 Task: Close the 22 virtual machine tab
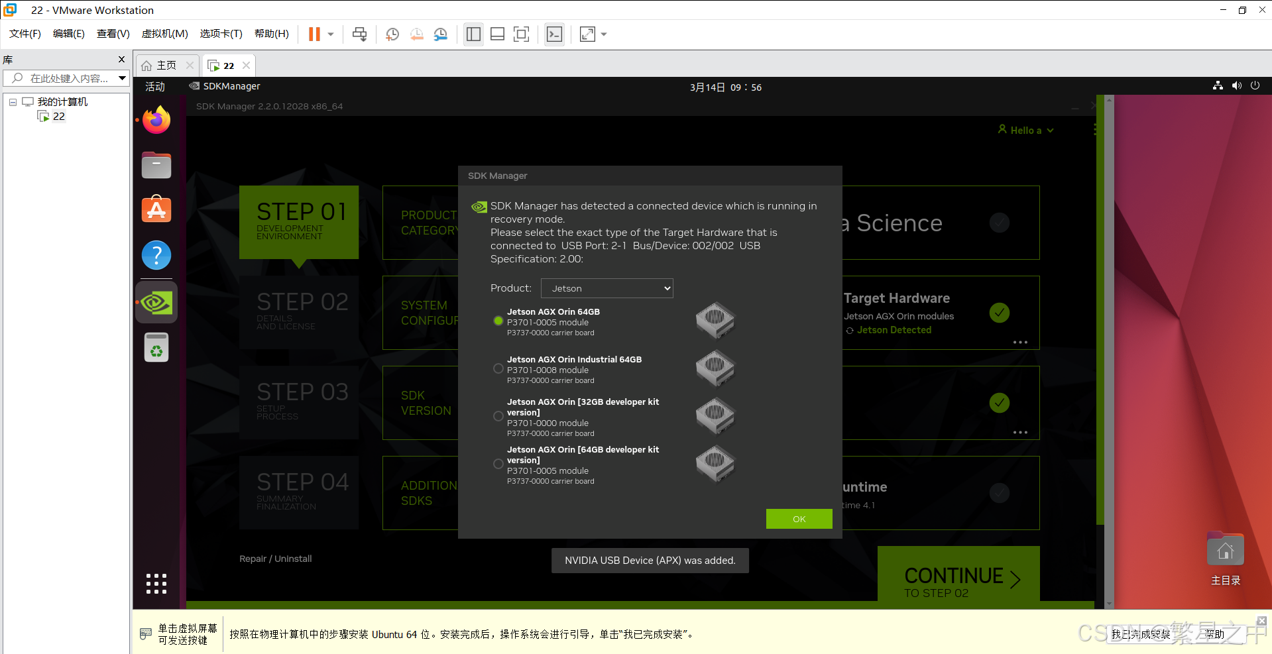[x=246, y=65]
